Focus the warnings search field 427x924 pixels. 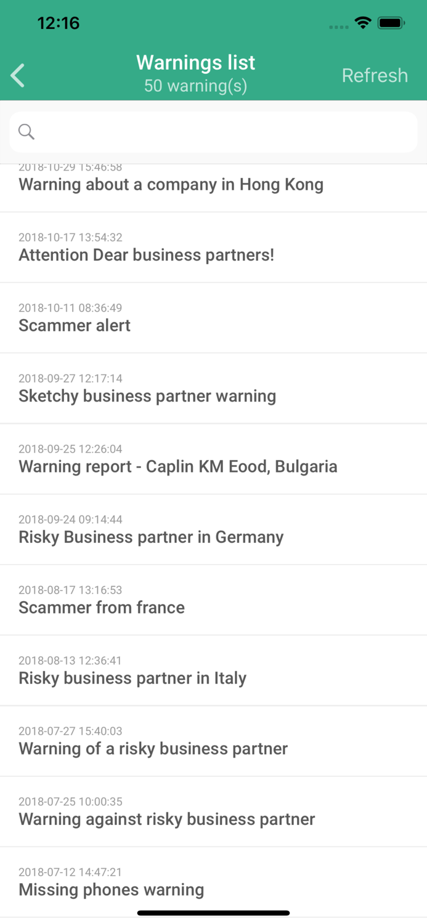(222, 132)
